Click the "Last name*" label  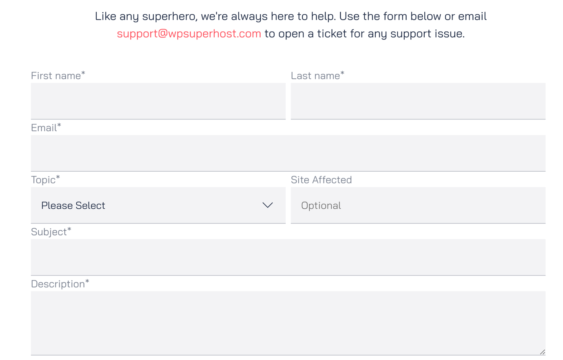click(x=317, y=75)
